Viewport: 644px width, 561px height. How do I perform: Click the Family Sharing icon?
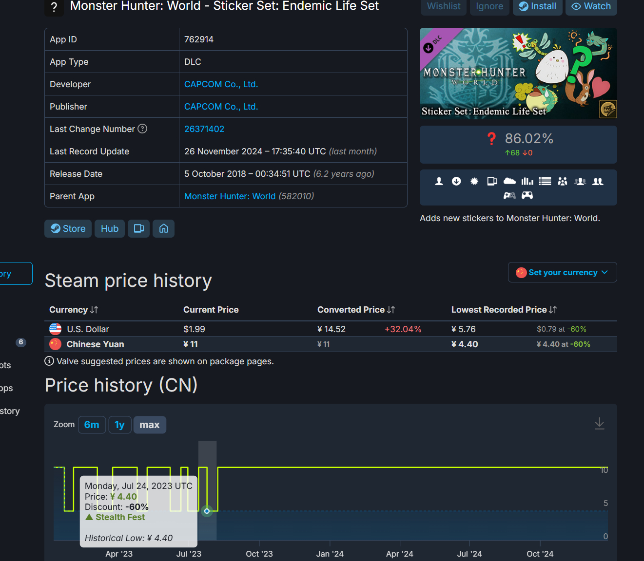[x=563, y=182]
